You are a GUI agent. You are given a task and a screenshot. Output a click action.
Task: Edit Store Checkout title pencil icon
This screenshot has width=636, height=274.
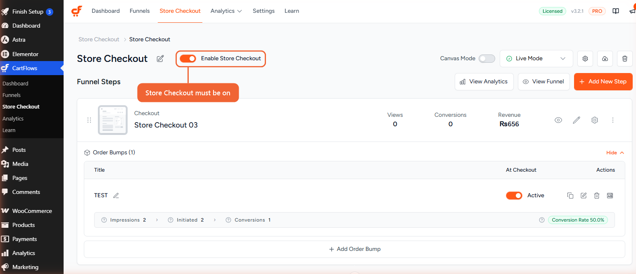coord(160,59)
